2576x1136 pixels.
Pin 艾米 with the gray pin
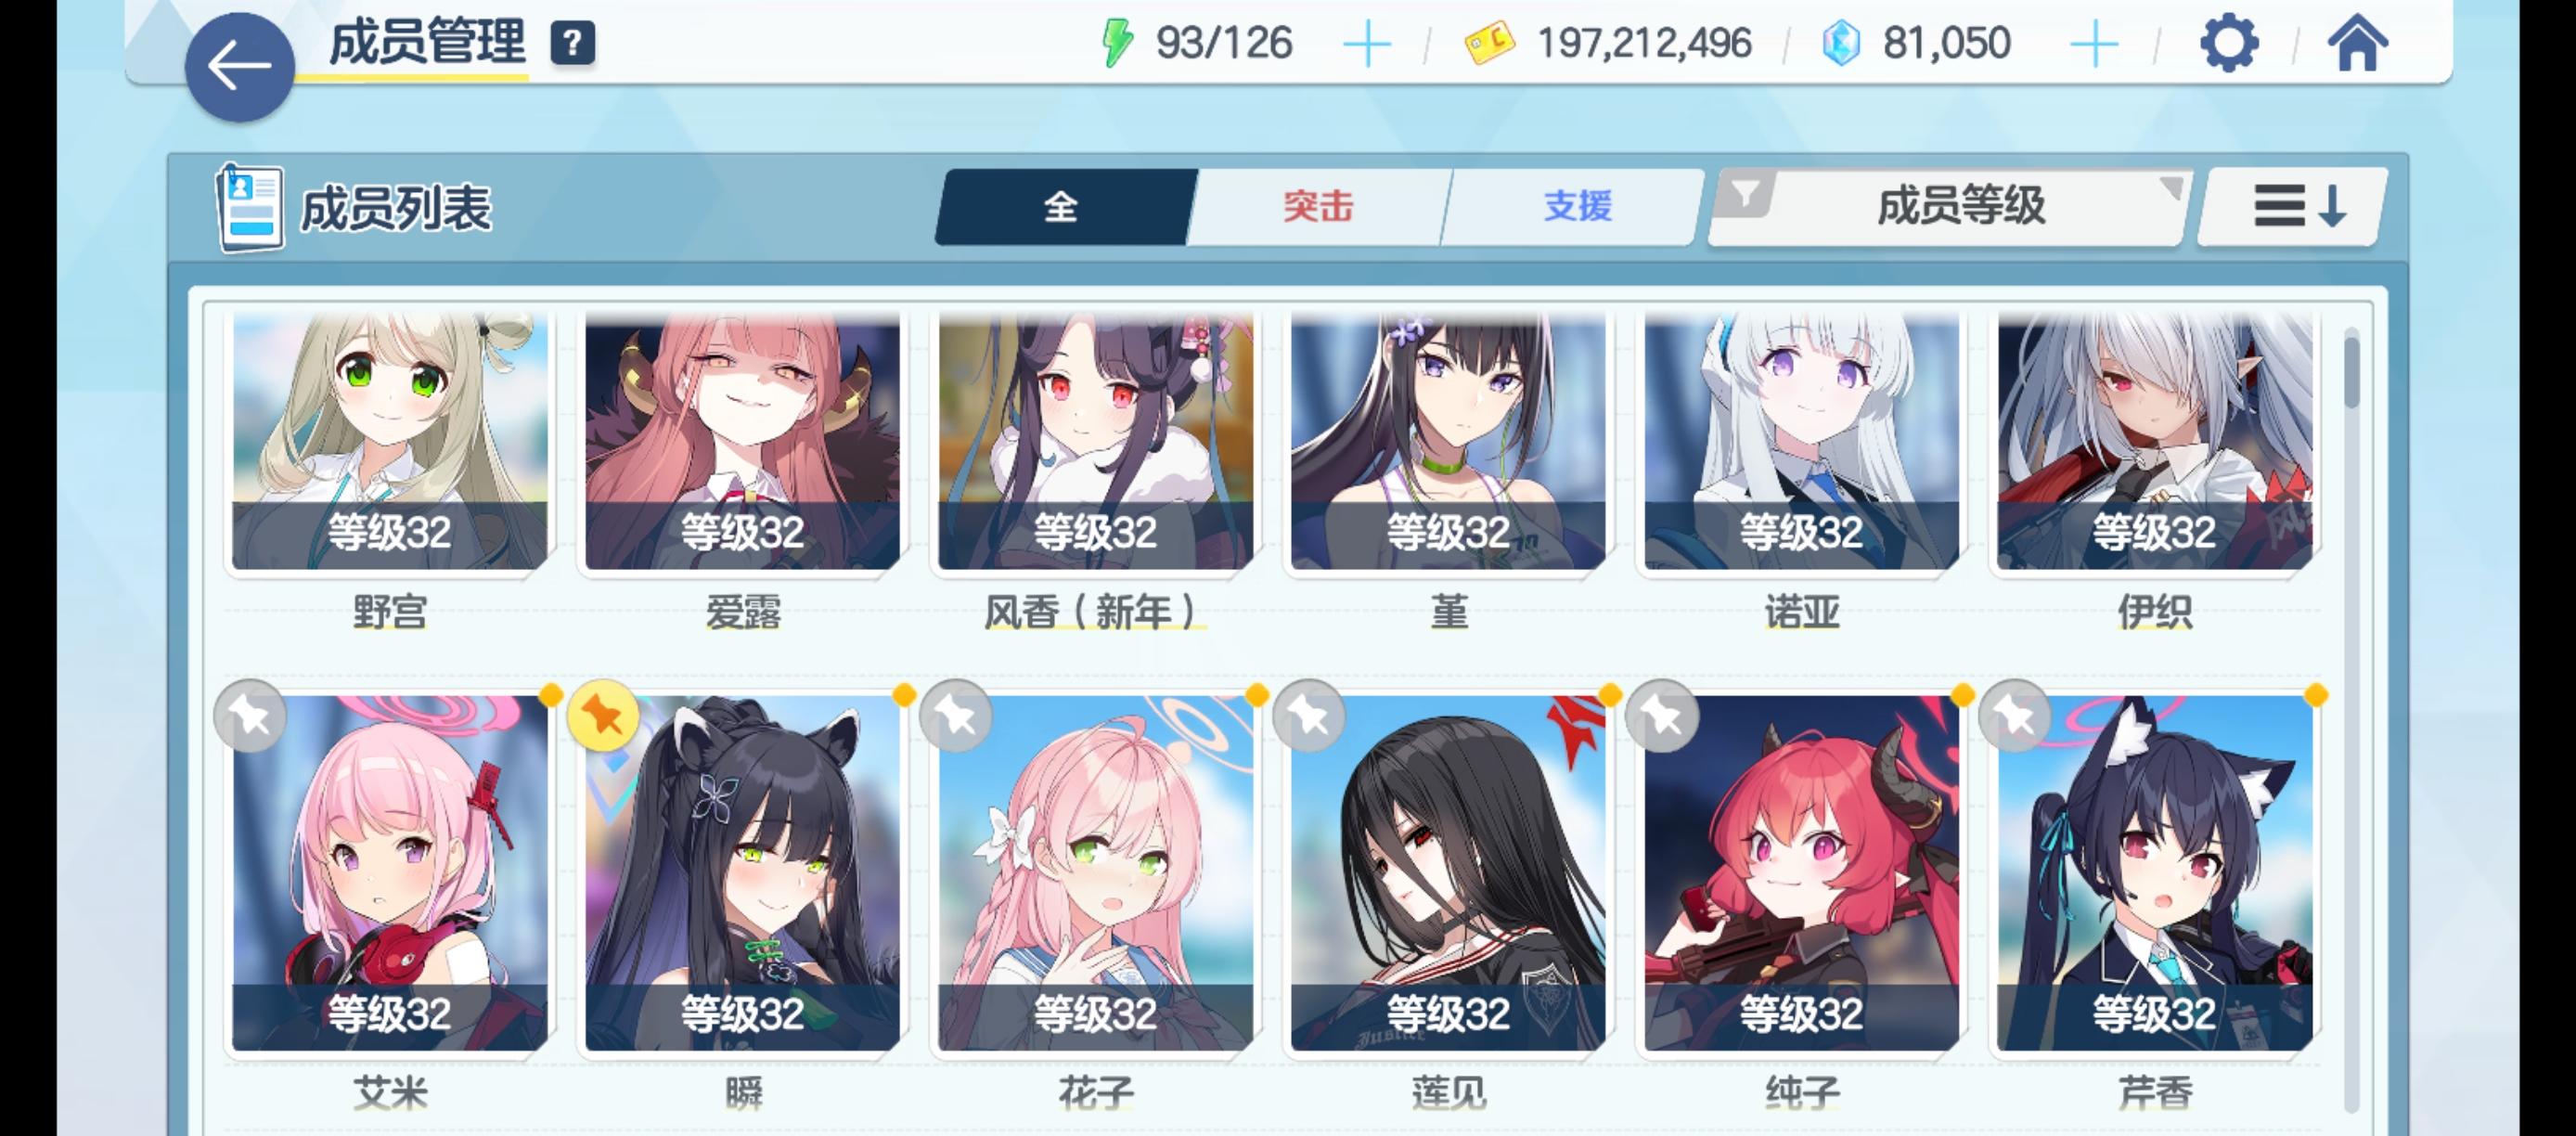[x=250, y=715]
